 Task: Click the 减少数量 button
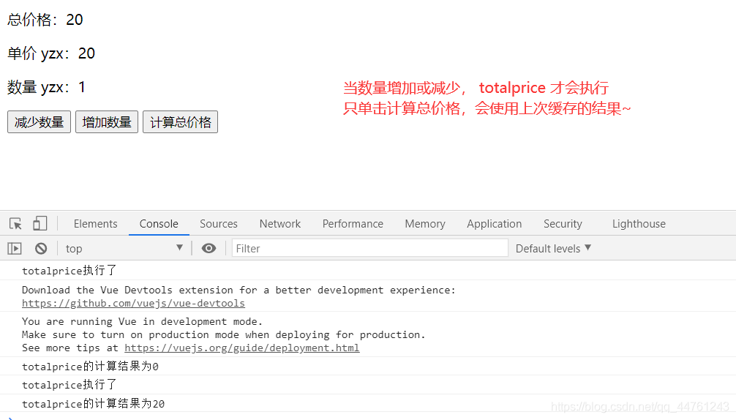coord(39,122)
